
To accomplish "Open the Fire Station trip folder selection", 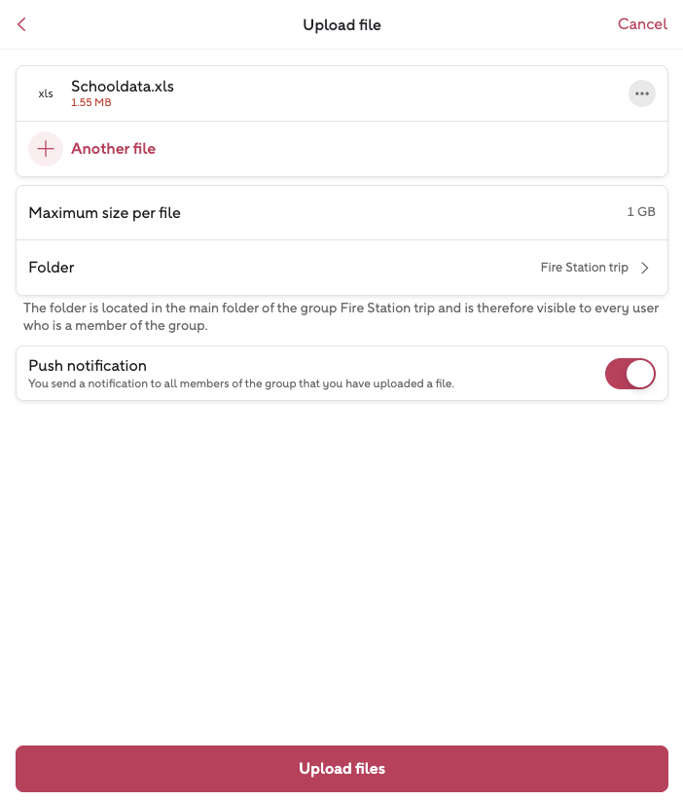I will tap(584, 268).
